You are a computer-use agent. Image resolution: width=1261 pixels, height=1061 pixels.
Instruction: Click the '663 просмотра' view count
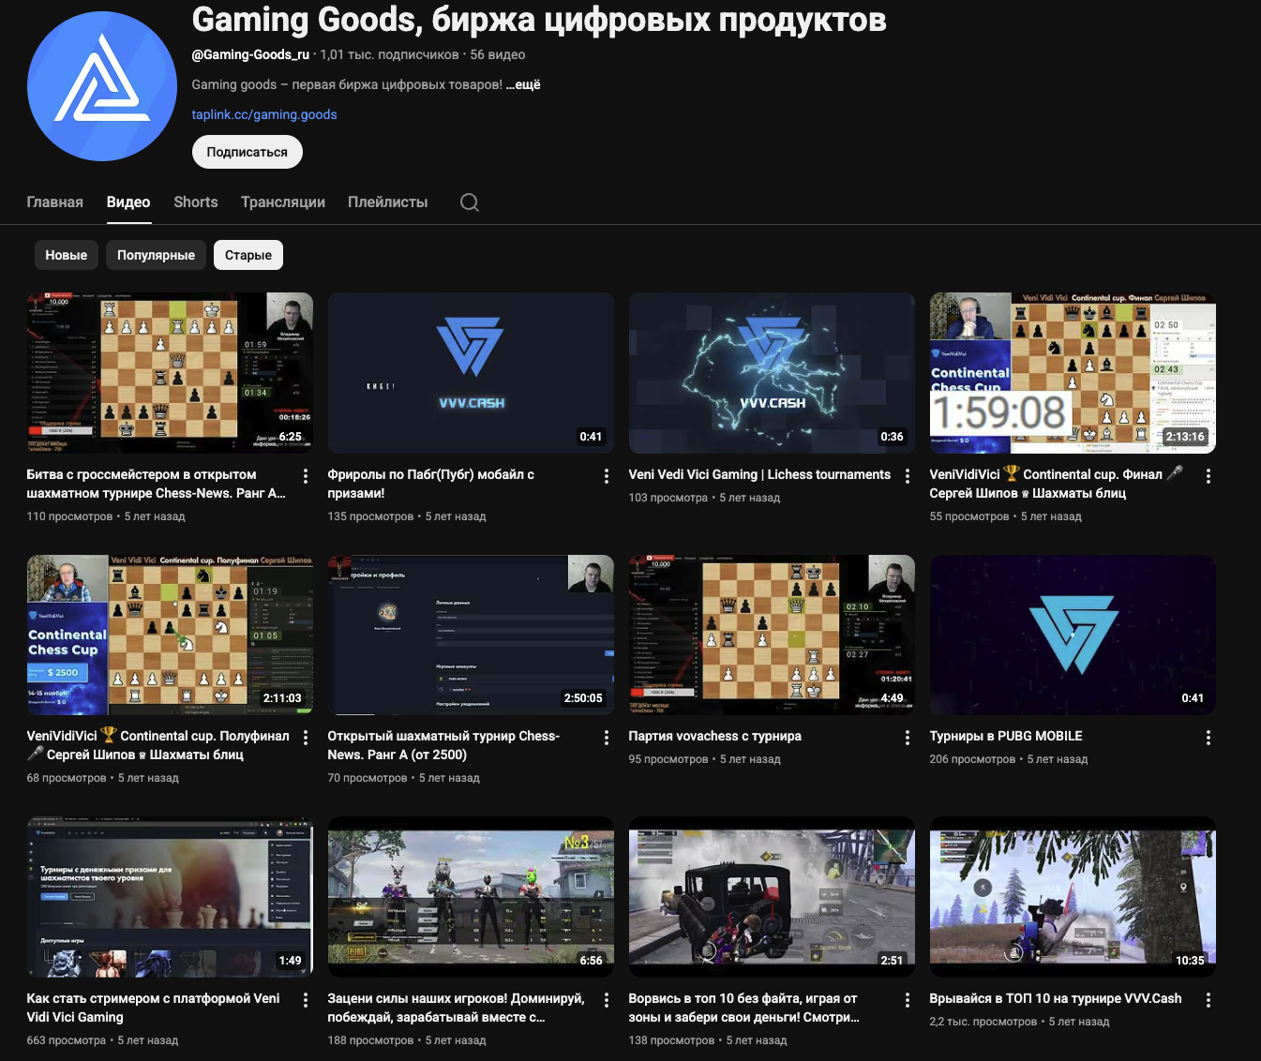point(67,1040)
